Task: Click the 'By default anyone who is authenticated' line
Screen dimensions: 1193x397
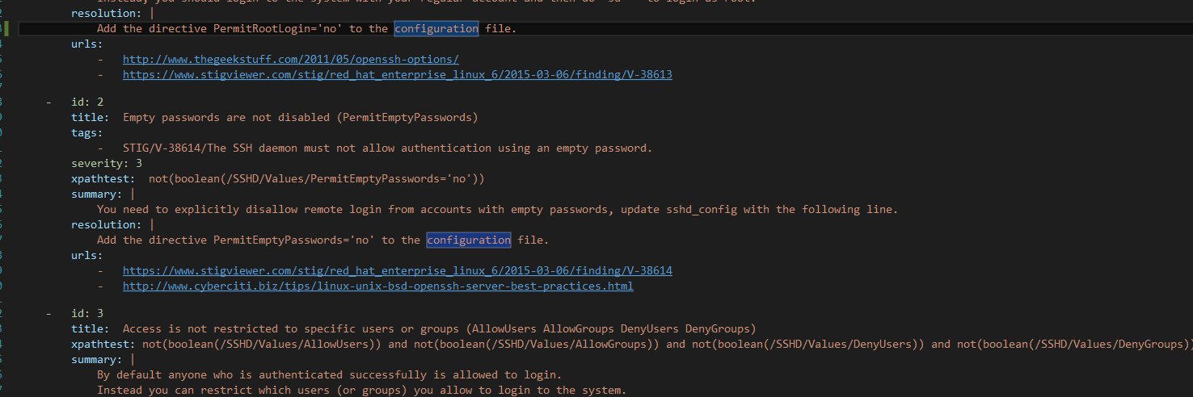Action: [329, 375]
